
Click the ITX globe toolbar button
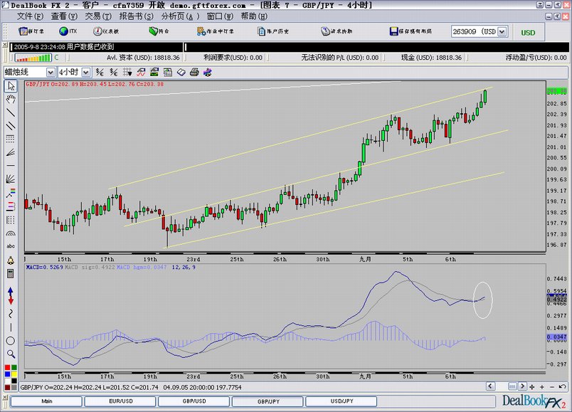[68, 31]
